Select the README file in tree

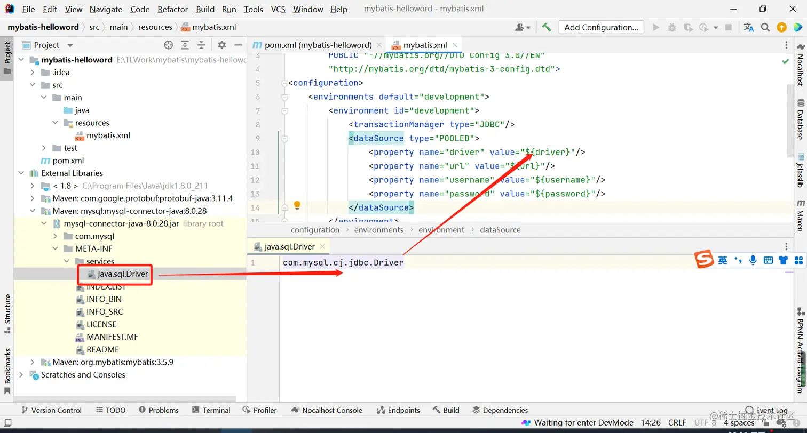click(x=102, y=350)
